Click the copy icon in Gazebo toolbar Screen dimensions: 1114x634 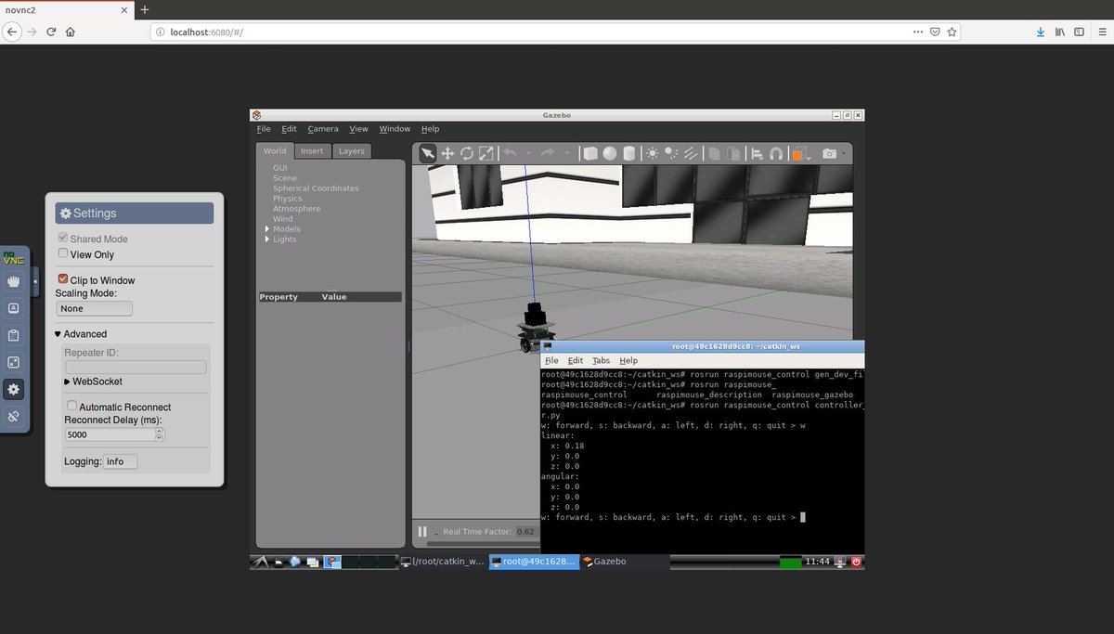click(714, 154)
